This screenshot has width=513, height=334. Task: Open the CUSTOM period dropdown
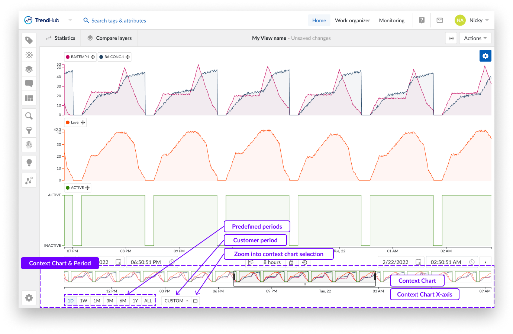(176, 301)
